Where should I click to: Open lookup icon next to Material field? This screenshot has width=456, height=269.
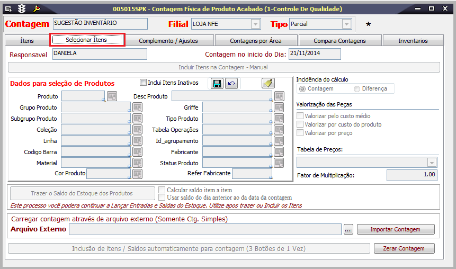138,163
